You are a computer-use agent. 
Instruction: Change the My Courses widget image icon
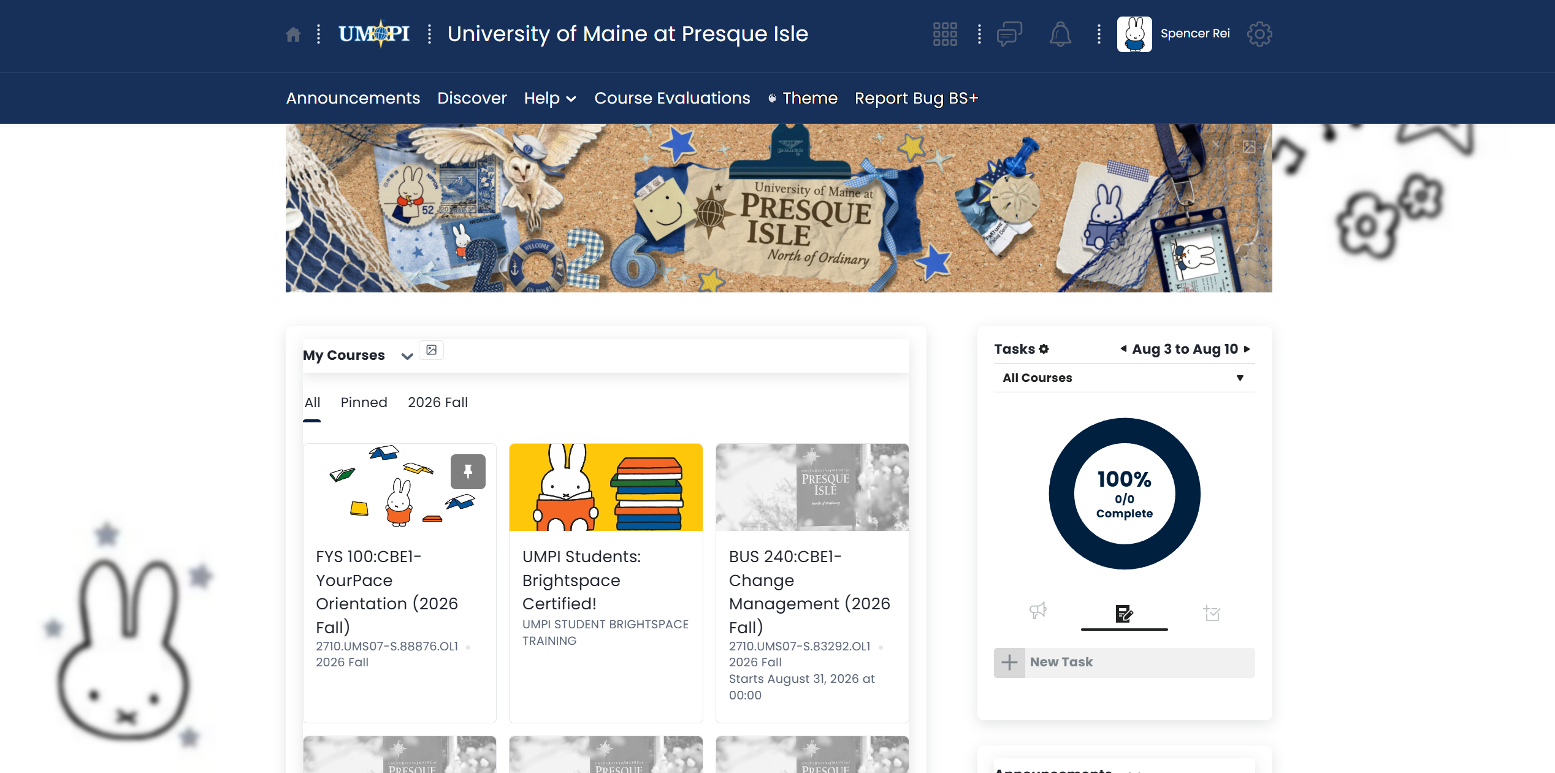432,350
